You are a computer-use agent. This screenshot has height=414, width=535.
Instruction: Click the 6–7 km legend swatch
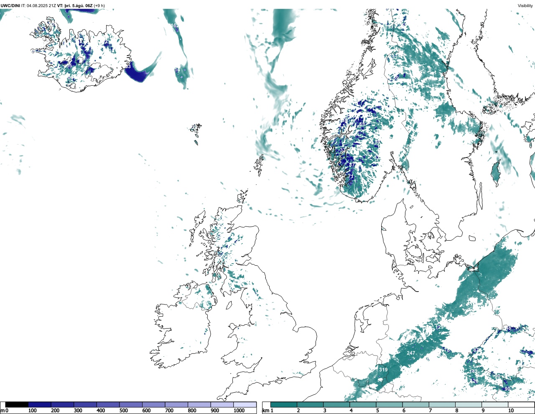pyautogui.click(x=415, y=404)
